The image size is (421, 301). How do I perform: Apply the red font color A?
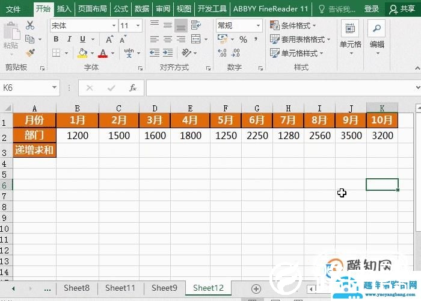tap(103, 53)
